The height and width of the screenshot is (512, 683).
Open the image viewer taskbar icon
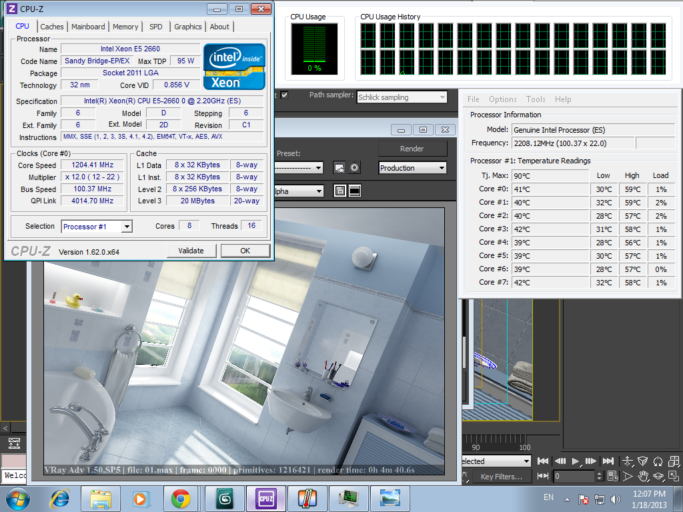tap(390, 499)
